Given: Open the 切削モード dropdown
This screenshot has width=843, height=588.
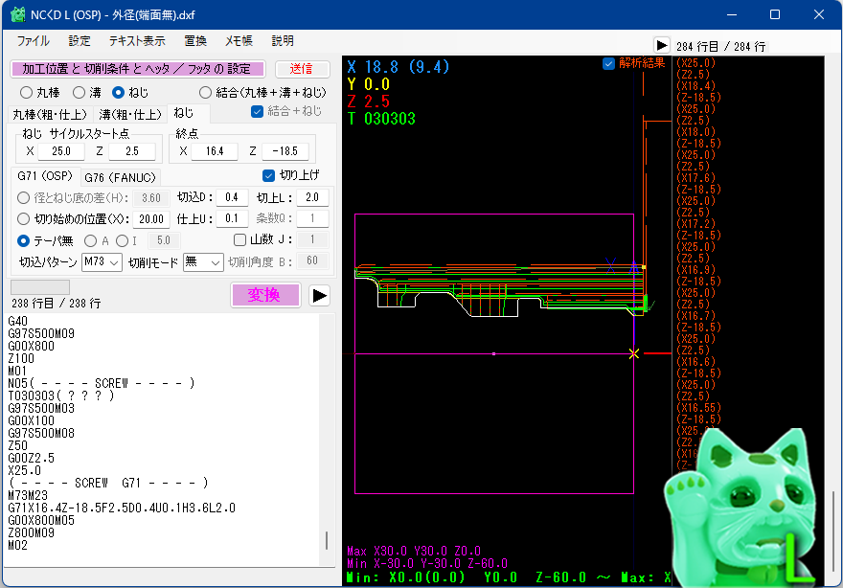Looking at the screenshot, I should [202, 261].
